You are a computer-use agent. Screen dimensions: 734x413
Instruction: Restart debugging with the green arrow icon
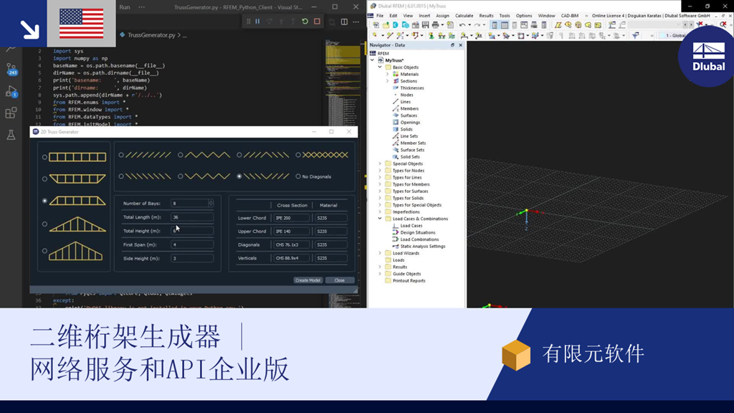(x=305, y=22)
